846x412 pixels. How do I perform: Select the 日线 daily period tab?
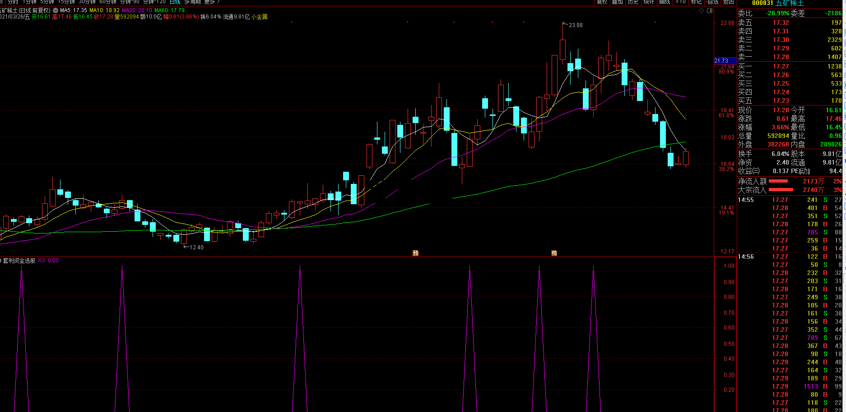click(x=175, y=2)
